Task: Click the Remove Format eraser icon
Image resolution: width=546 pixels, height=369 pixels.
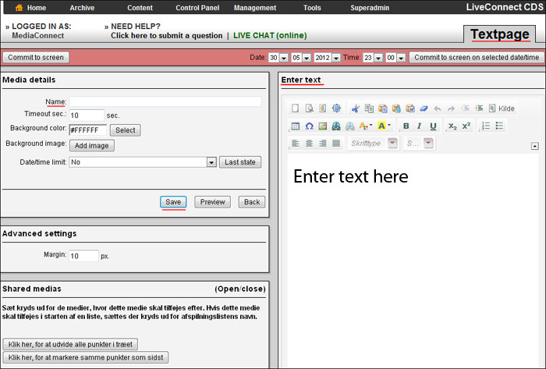Action: [424, 108]
